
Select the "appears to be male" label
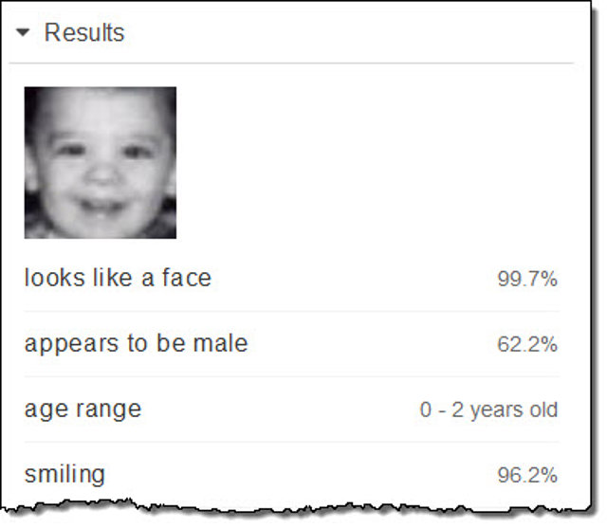pos(136,343)
